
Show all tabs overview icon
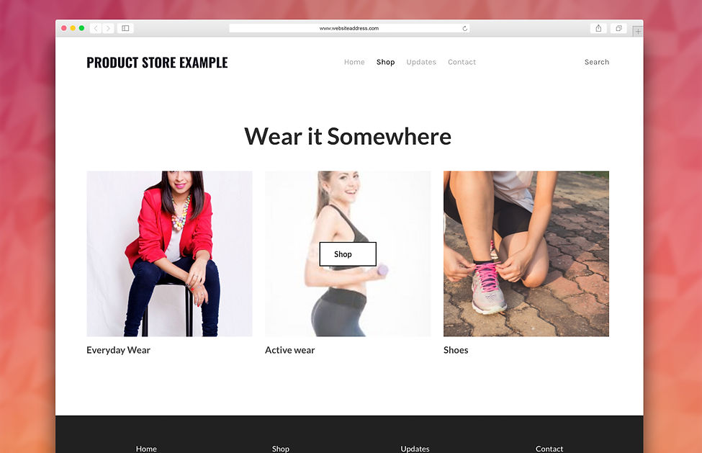click(618, 28)
